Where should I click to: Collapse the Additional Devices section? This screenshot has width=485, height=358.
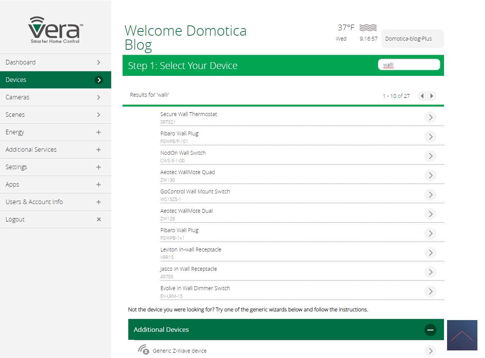pos(430,330)
